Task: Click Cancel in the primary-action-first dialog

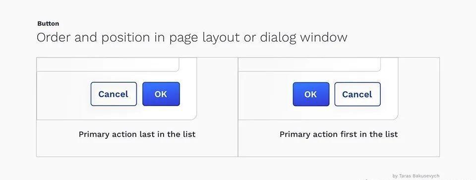Action: click(357, 94)
